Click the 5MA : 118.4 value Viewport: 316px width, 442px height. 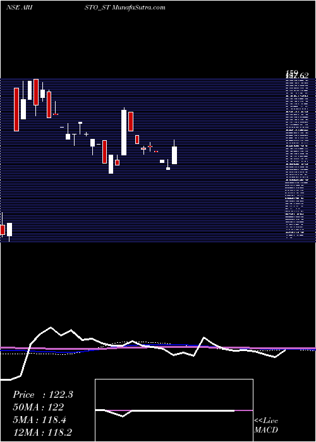(39, 420)
